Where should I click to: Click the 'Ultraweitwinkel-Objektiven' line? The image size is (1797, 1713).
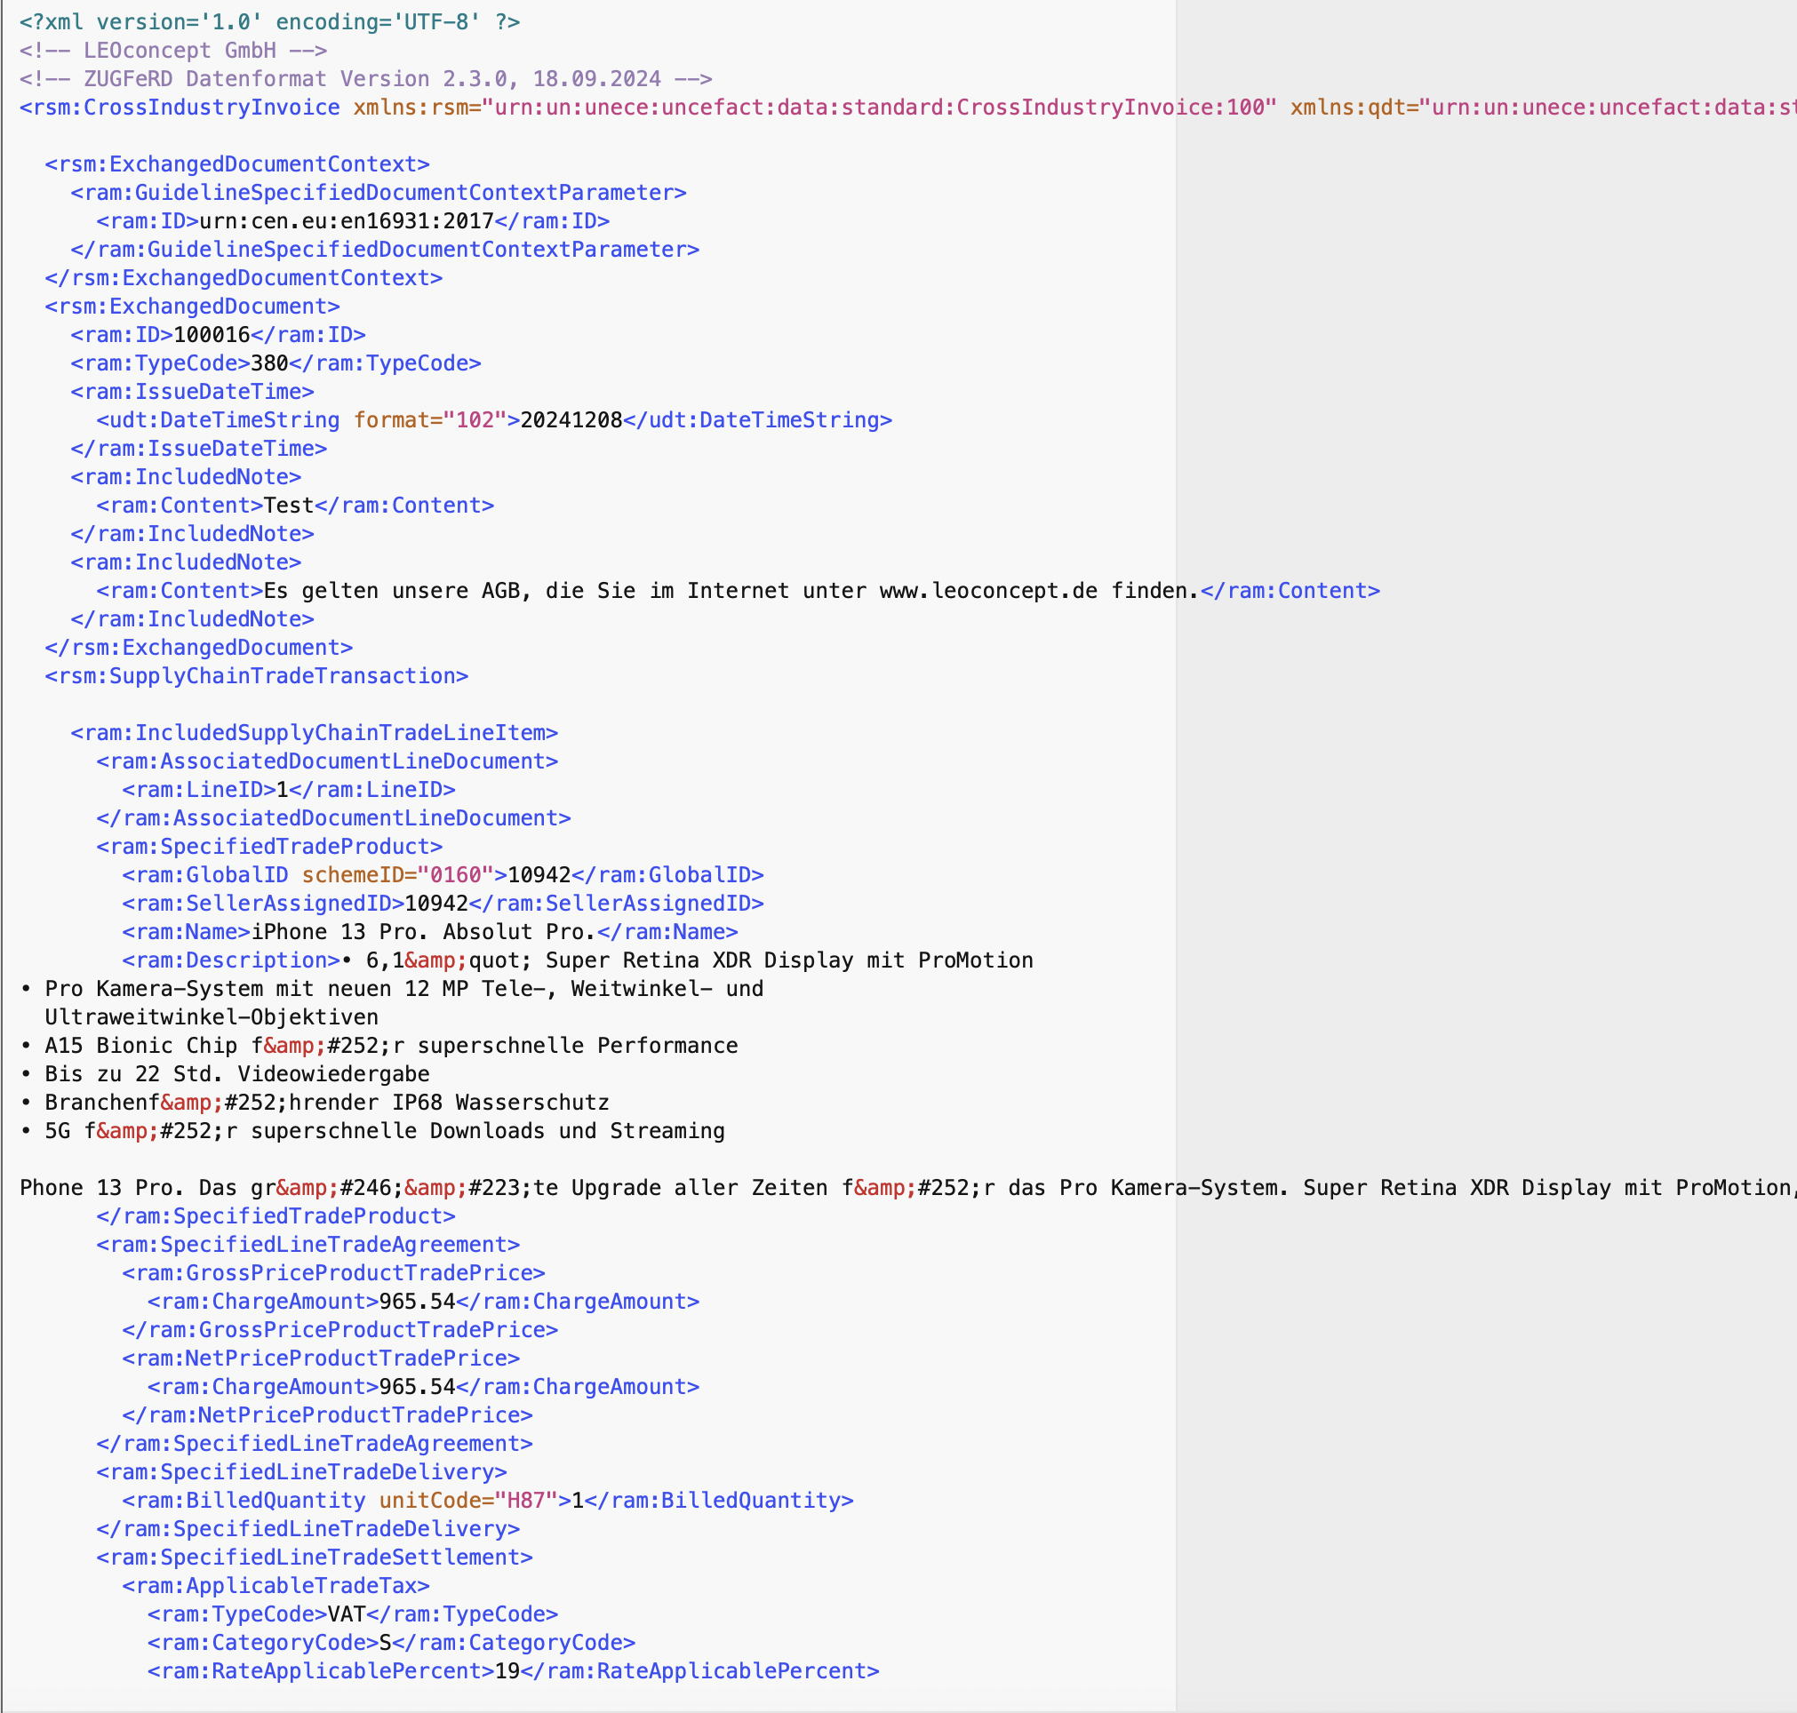(x=212, y=1017)
